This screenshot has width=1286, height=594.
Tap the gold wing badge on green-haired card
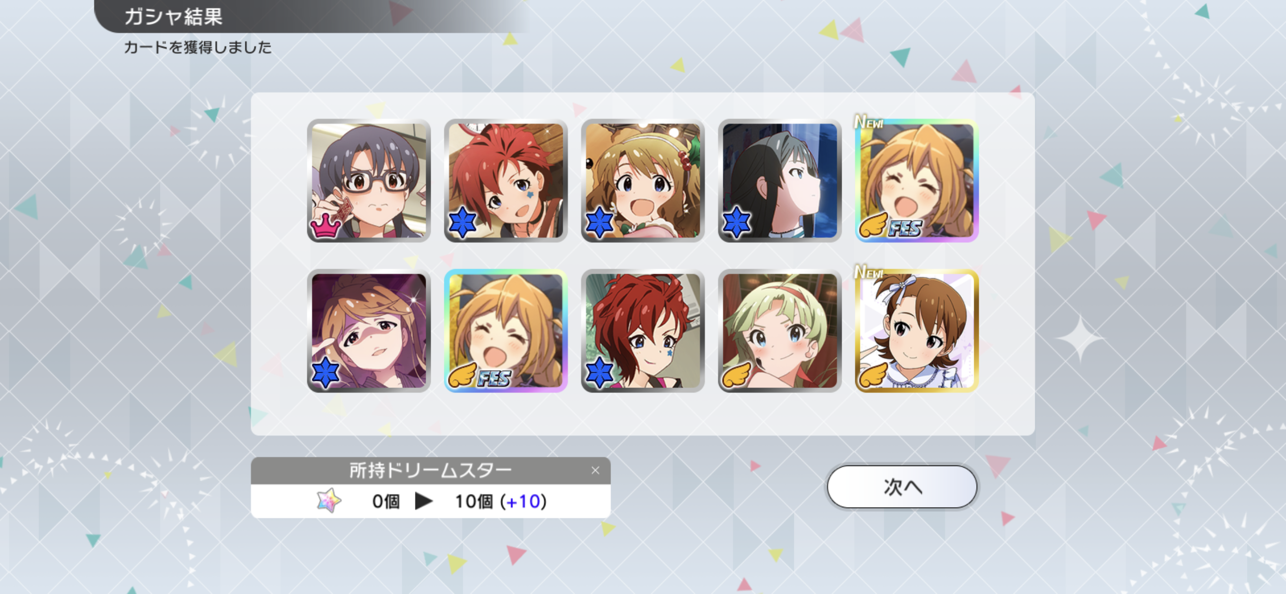(736, 376)
